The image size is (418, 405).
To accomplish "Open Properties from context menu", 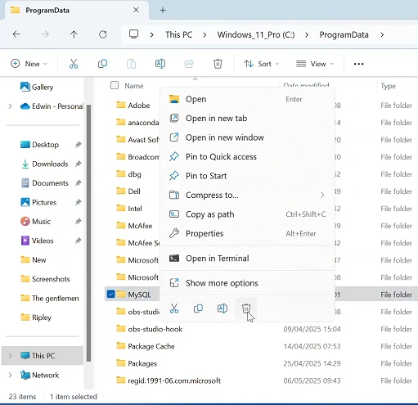I will point(247,233).
